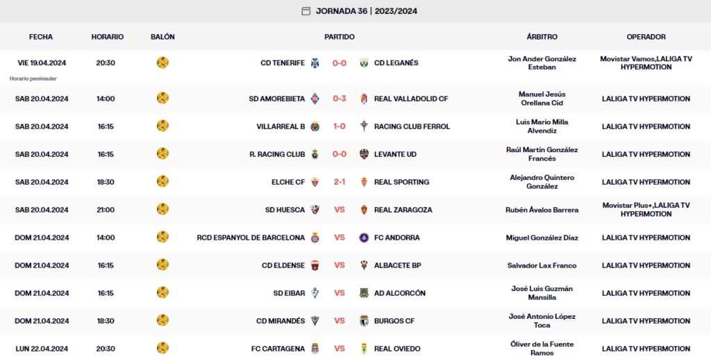Click the calendar icon beside Jornada 36
Viewport: 711px width, 364px height.
[306, 11]
